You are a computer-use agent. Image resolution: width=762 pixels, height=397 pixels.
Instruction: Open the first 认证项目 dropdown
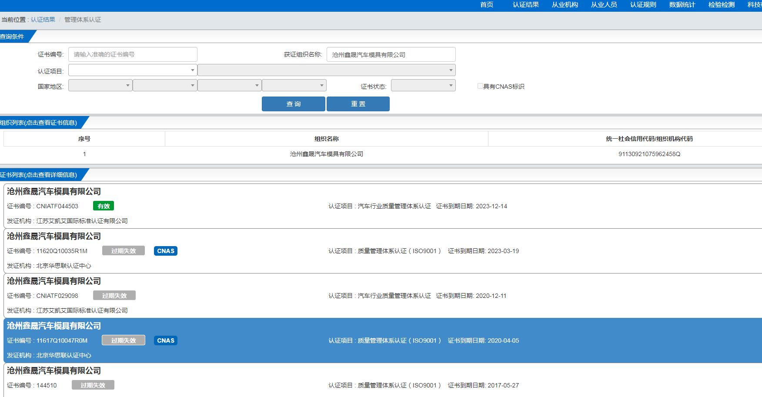[x=133, y=70]
